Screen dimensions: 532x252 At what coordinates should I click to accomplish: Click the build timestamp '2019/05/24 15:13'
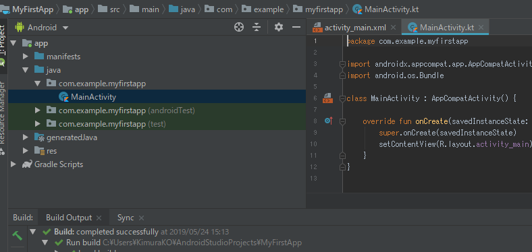pos(199,232)
